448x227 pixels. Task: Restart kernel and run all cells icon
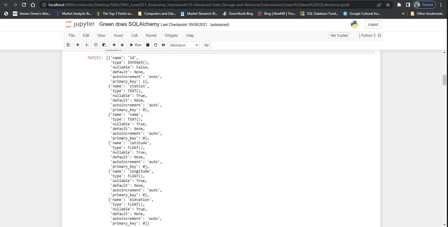pos(164,45)
